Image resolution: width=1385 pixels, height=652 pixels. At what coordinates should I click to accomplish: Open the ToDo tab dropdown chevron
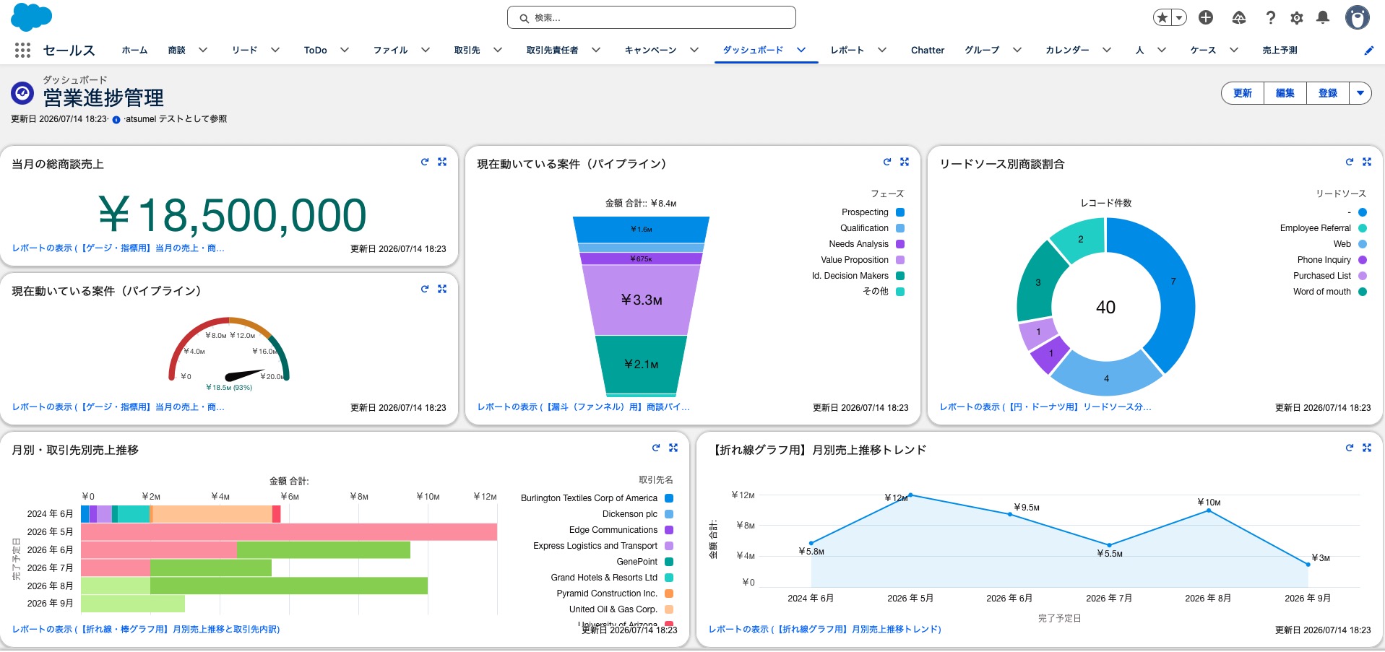pyautogui.click(x=345, y=50)
